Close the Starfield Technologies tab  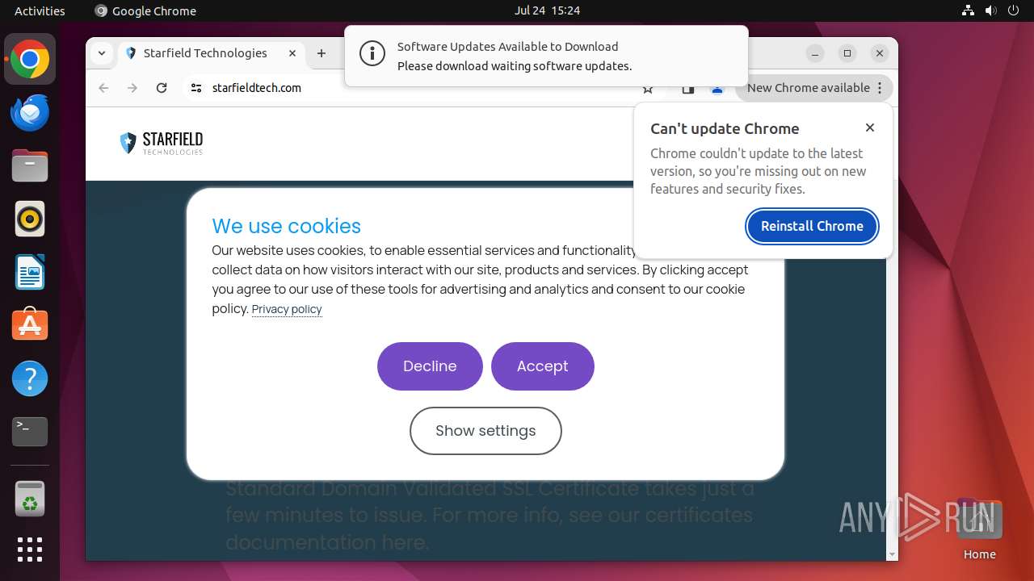292,53
